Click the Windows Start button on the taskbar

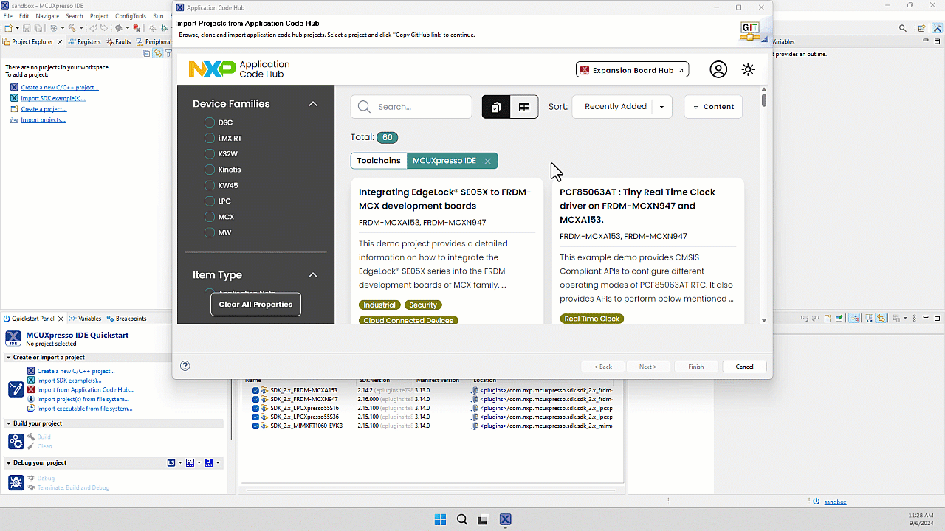[440, 519]
